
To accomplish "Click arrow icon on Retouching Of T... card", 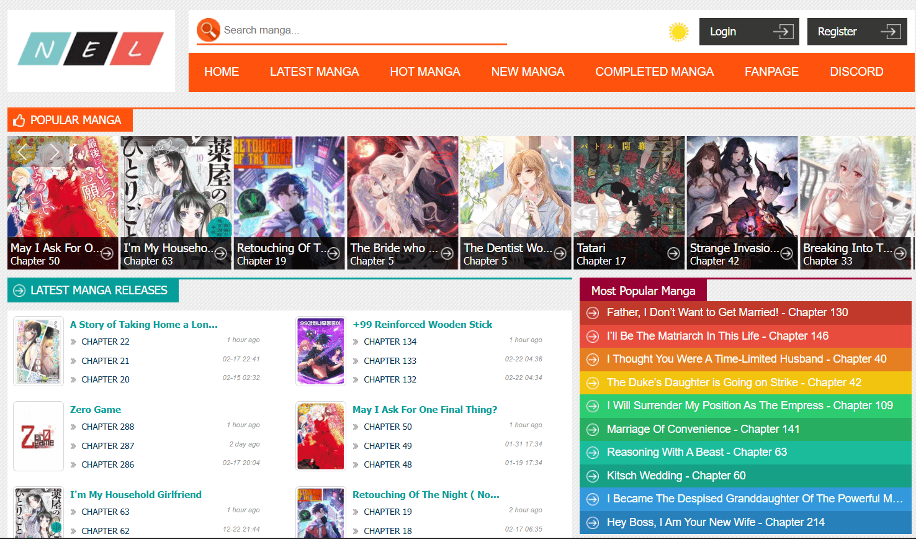I will click(333, 253).
